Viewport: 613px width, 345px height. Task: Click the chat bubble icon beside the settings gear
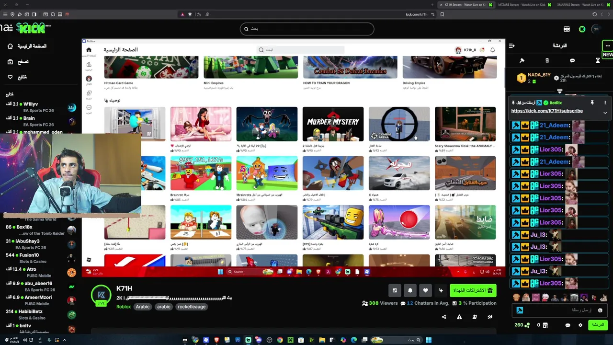568,325
